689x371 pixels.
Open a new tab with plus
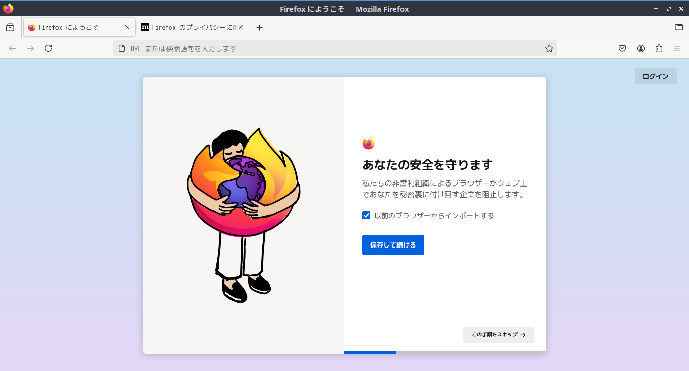pyautogui.click(x=260, y=28)
